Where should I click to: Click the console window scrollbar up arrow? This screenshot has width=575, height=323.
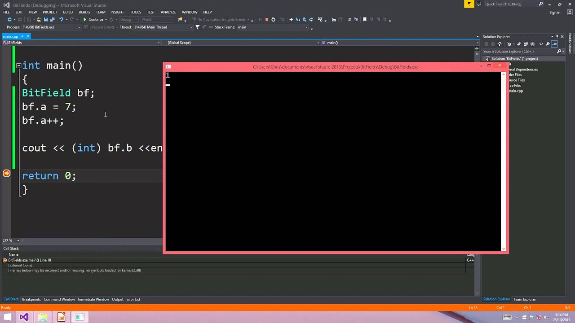pos(504,74)
